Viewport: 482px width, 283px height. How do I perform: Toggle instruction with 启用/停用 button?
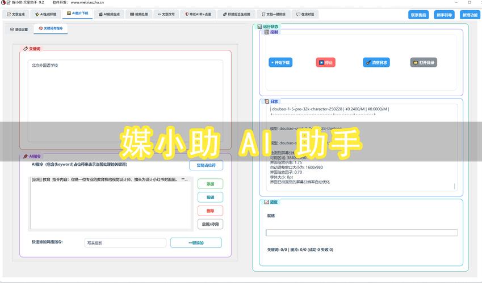coord(210,224)
